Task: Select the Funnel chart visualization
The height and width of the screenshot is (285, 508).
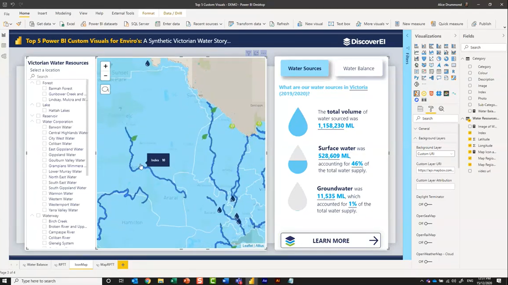Action: (x=424, y=59)
